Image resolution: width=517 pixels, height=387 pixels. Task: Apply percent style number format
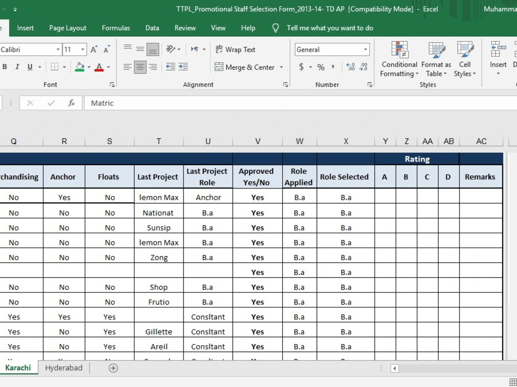pyautogui.click(x=321, y=67)
